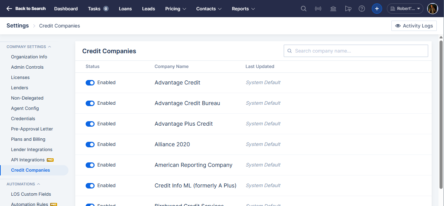Image resolution: width=444 pixels, height=206 pixels.
Task: Expand the Pricing dropdown menu
Action: click(176, 9)
